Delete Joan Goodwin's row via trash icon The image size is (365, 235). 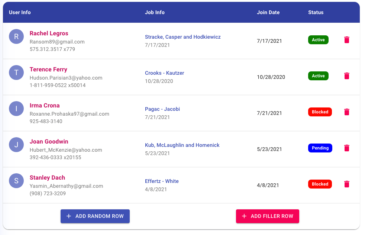pos(347,148)
